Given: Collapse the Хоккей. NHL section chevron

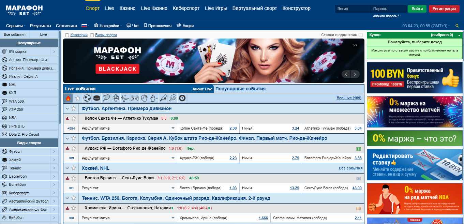Looking at the screenshot, I should pos(68,168).
